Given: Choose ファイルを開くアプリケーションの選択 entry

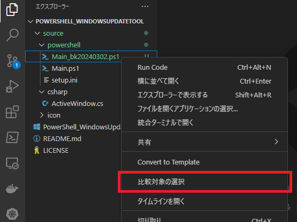Looking at the screenshot, I should click(x=204, y=109).
